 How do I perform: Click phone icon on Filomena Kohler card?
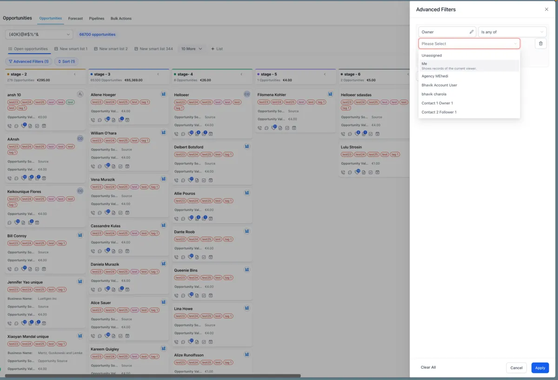coord(259,128)
